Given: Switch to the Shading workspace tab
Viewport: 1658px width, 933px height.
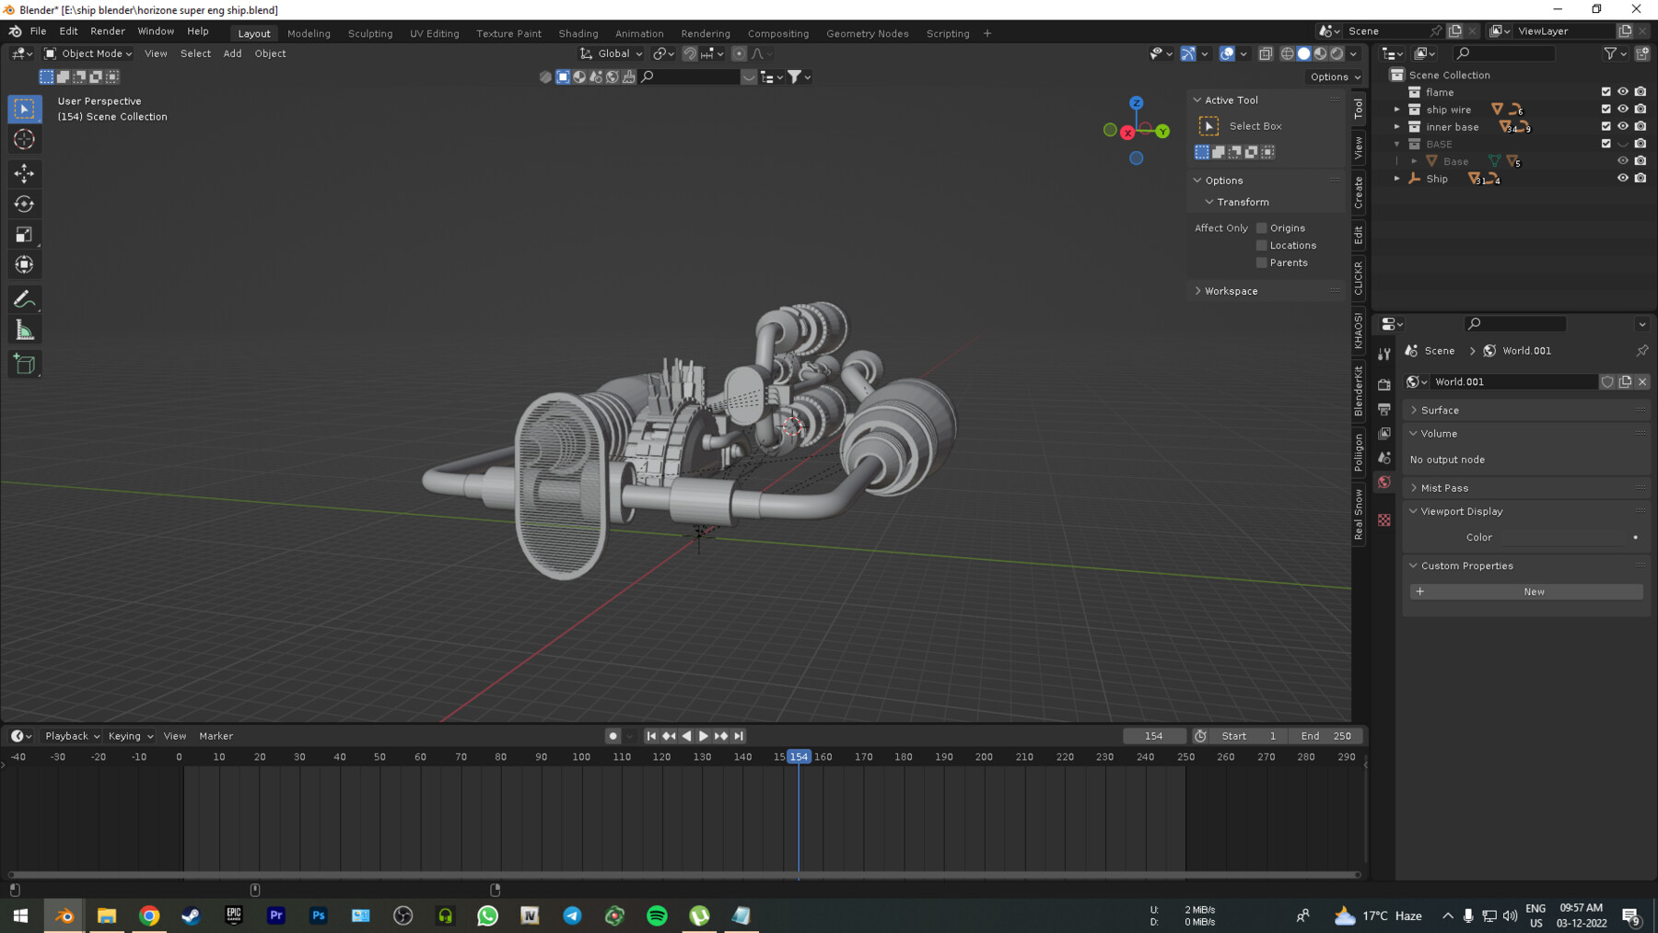Looking at the screenshot, I should (578, 33).
